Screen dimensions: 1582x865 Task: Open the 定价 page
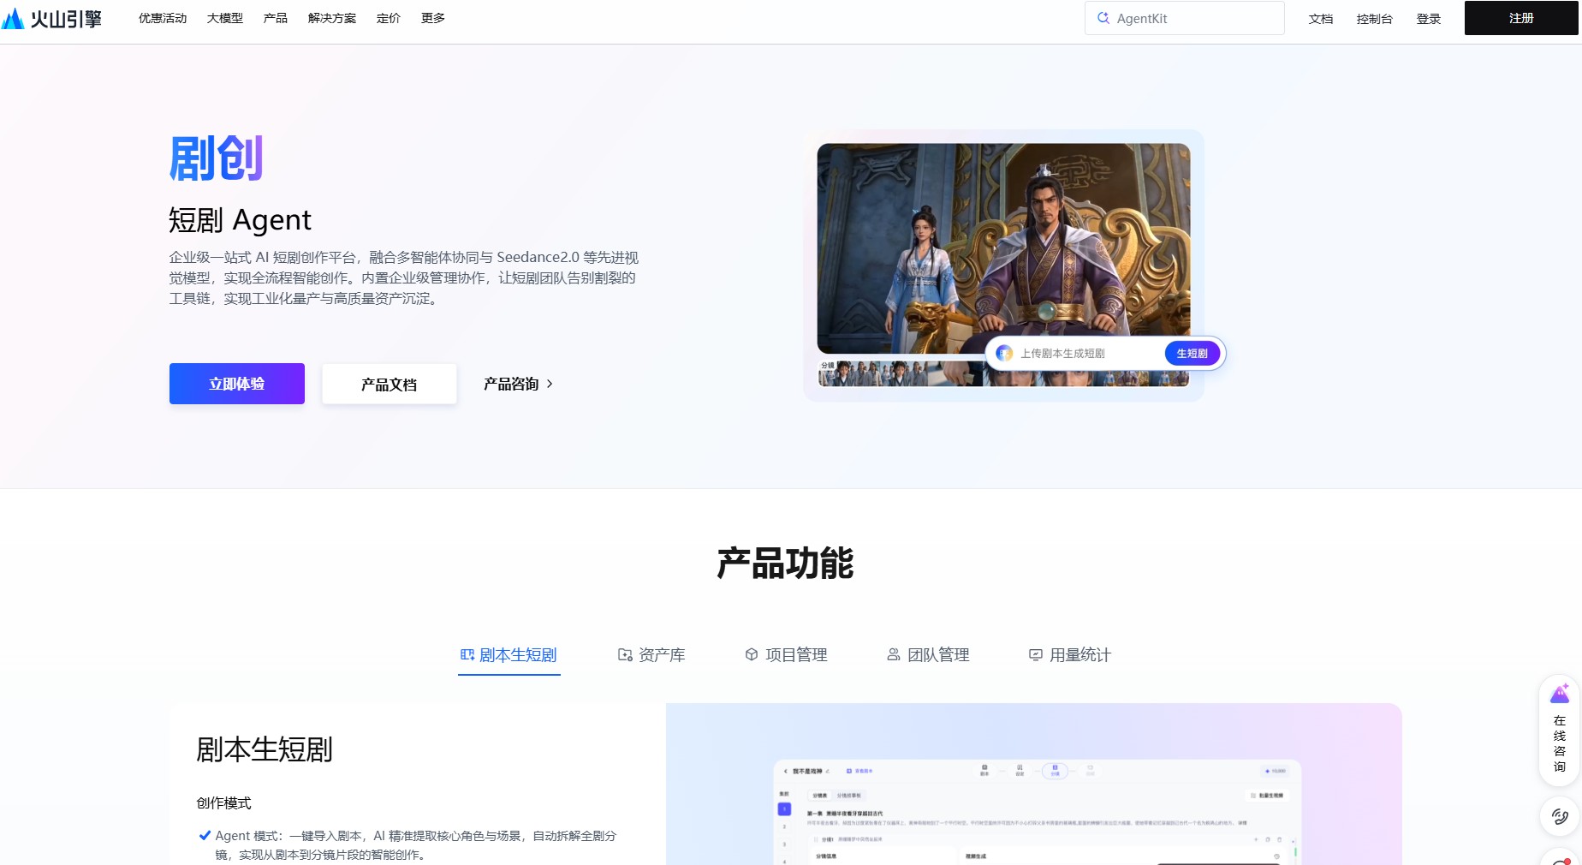coord(389,18)
